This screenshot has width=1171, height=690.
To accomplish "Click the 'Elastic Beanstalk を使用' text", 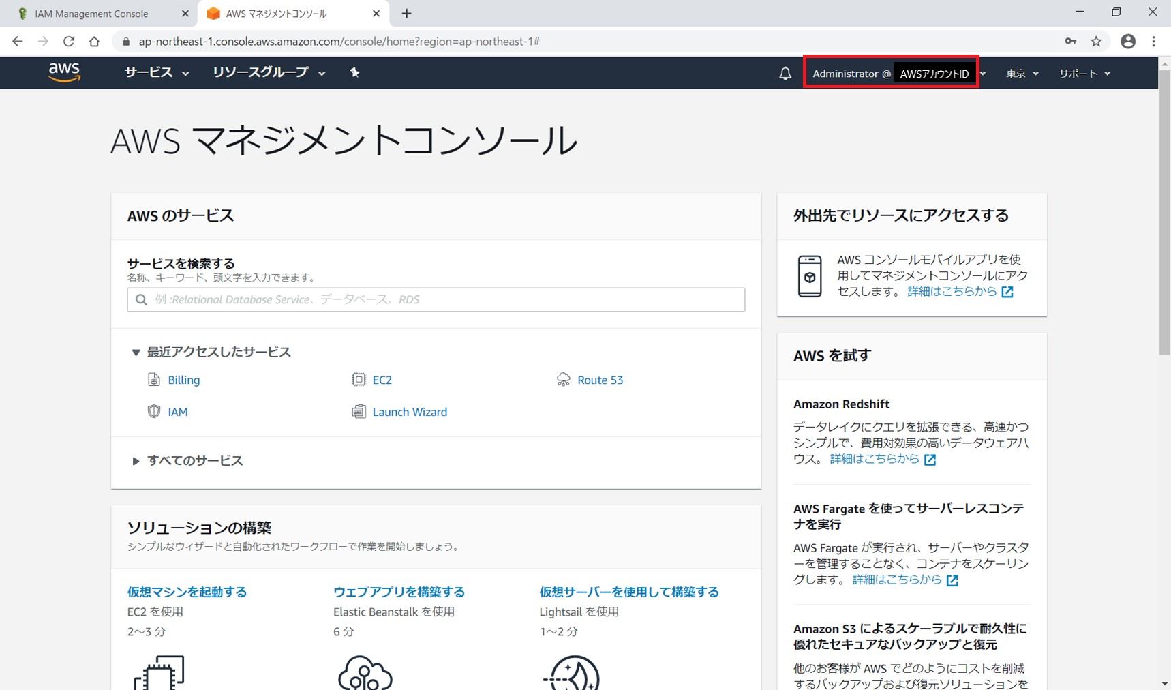I will pyautogui.click(x=393, y=612).
